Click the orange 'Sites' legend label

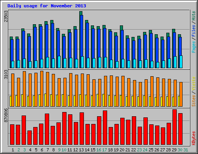tap(193, 101)
